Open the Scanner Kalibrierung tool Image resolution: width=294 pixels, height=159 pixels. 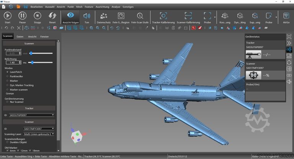coord(188,16)
